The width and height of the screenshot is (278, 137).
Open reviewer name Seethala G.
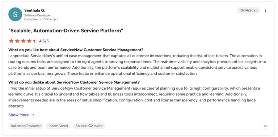tap(35, 10)
